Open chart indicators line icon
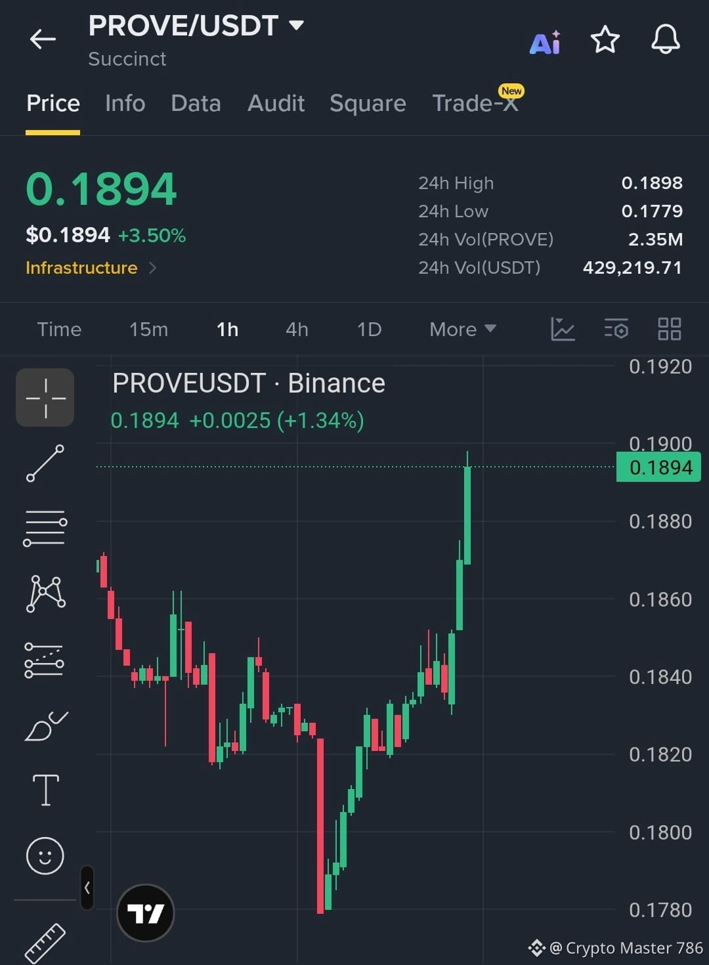709x965 pixels. coord(563,329)
